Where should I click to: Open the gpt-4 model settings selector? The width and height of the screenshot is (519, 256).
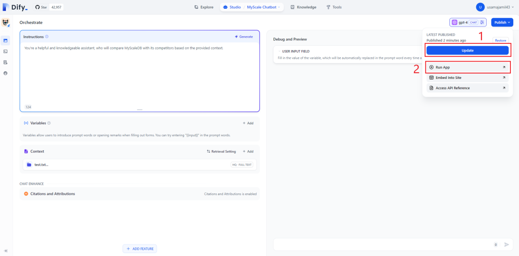[468, 22]
